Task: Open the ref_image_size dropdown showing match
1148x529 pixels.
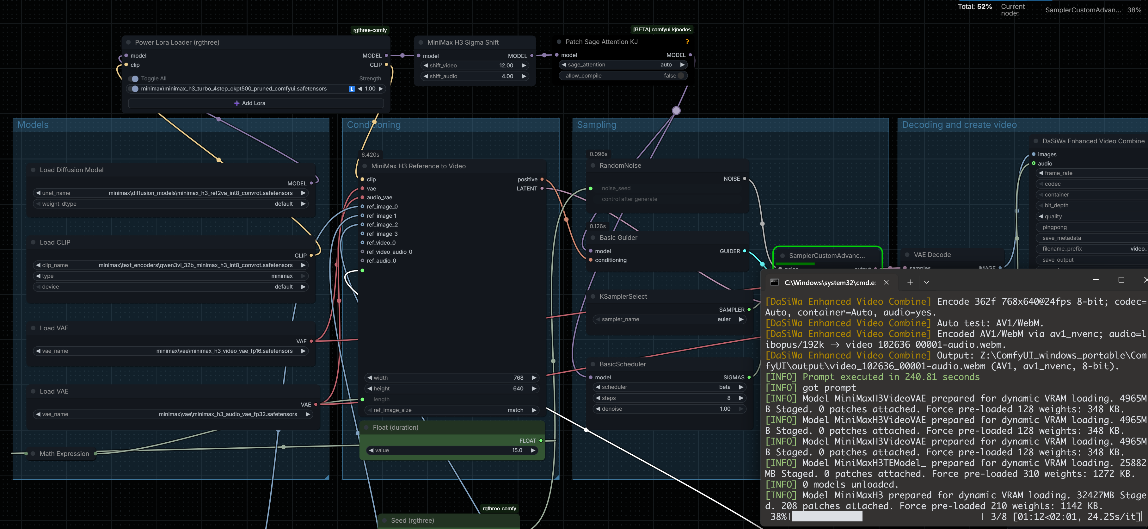Action: coord(452,410)
